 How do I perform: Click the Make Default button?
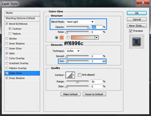[71, 94]
